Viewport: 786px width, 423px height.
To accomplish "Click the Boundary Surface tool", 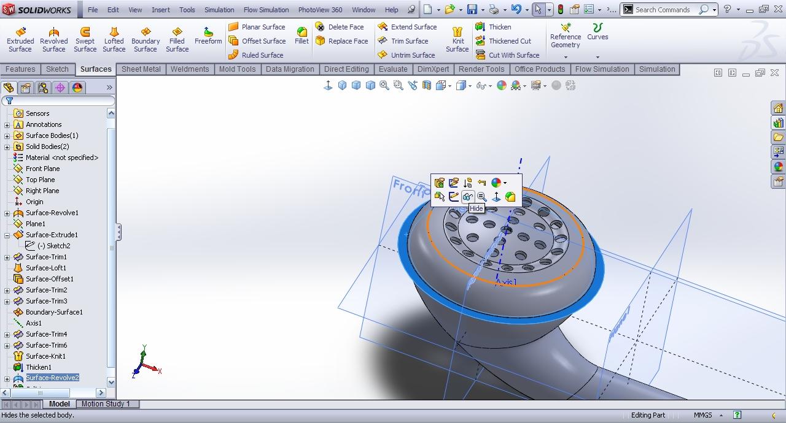I will (x=146, y=39).
